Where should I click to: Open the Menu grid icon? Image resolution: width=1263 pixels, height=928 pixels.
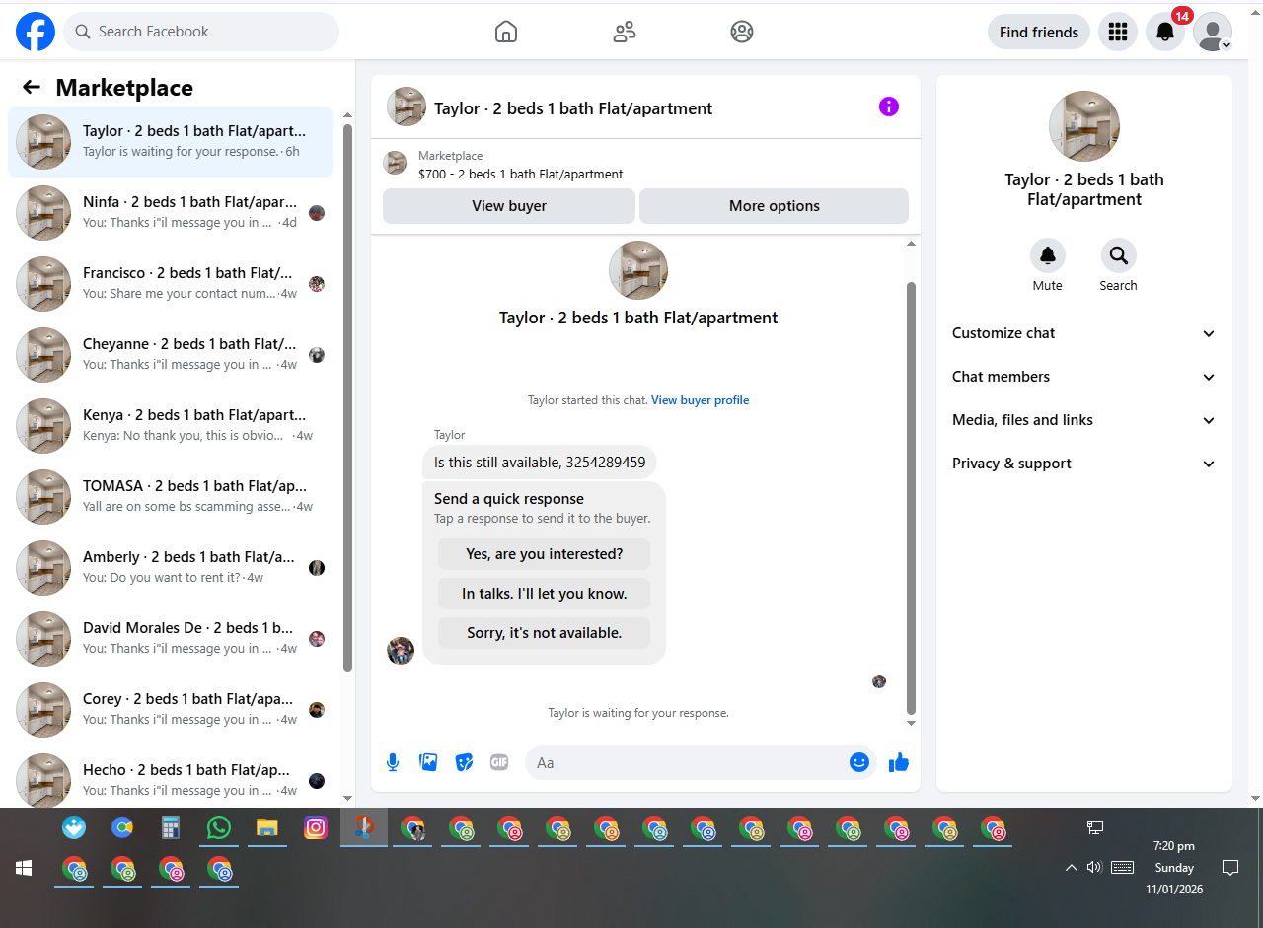coord(1118,32)
